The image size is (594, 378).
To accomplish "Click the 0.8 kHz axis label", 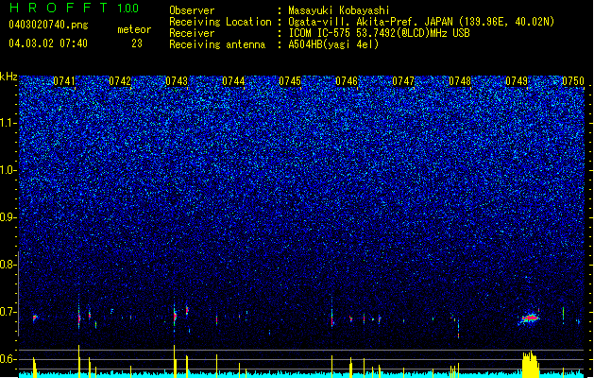I will click(8, 265).
